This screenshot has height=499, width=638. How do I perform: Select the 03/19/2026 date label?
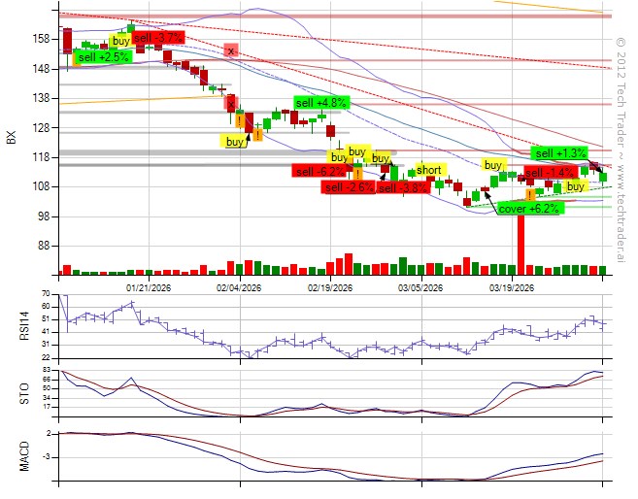click(512, 287)
